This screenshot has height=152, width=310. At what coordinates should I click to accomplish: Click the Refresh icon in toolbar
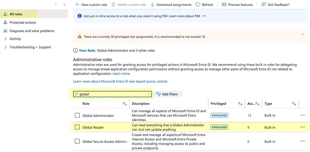coord(198,5)
